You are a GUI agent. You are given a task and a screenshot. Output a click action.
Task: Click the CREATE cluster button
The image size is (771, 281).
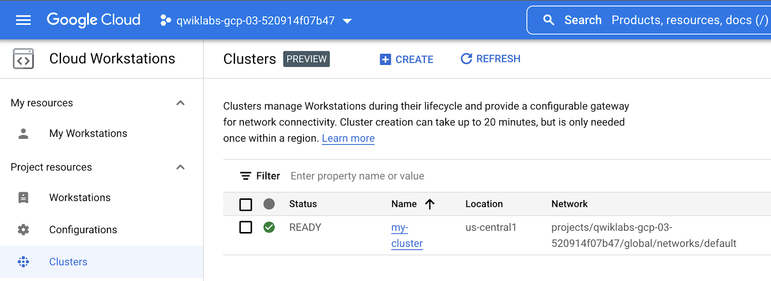point(407,59)
